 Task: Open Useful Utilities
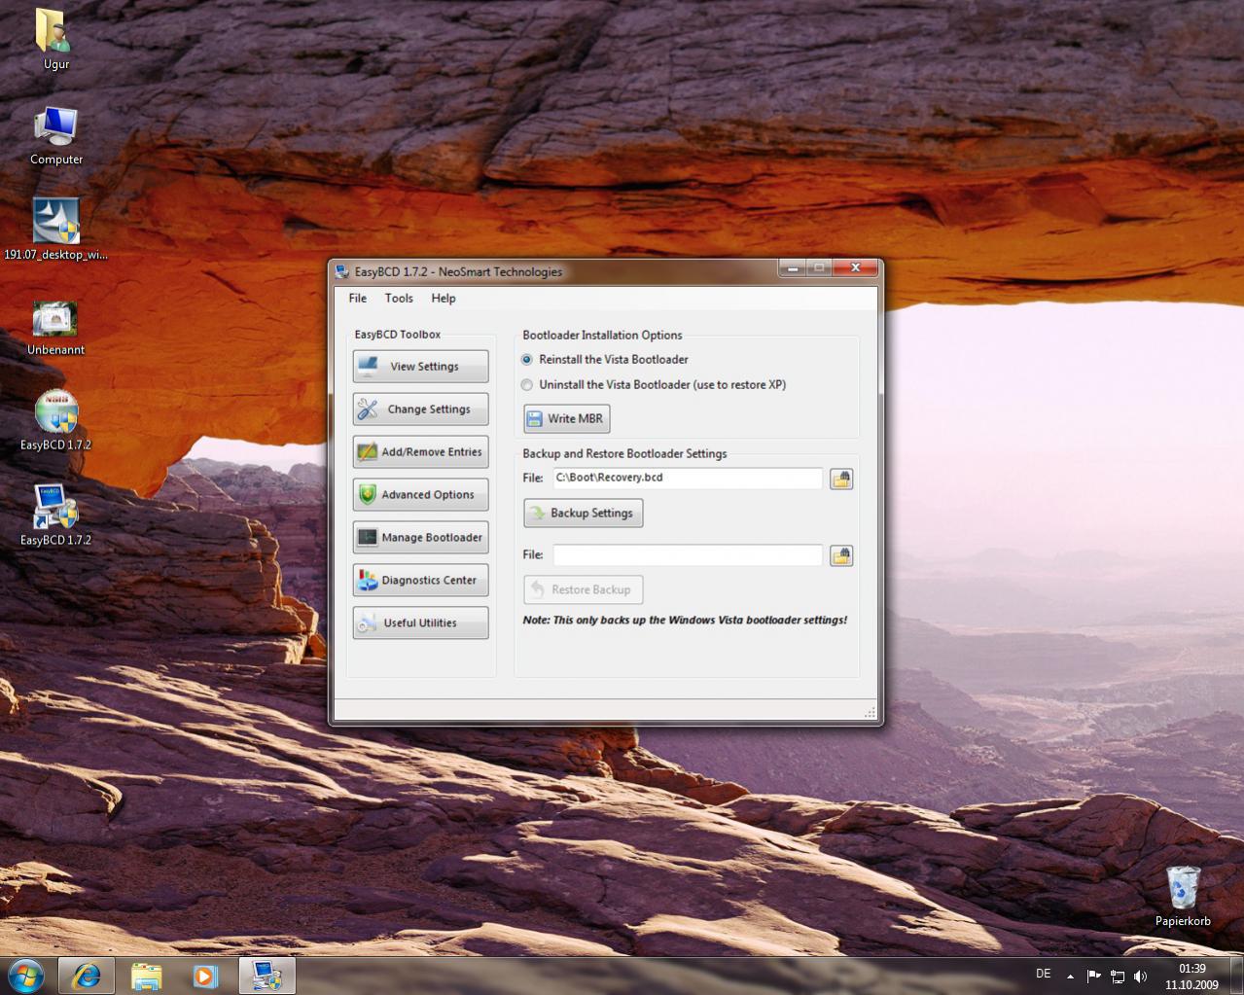[420, 623]
